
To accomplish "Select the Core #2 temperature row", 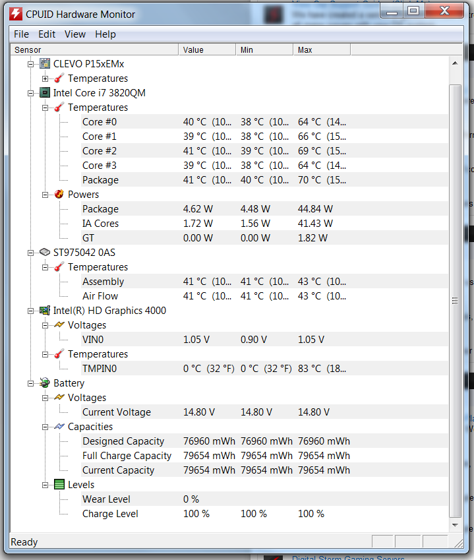I will [265, 150].
